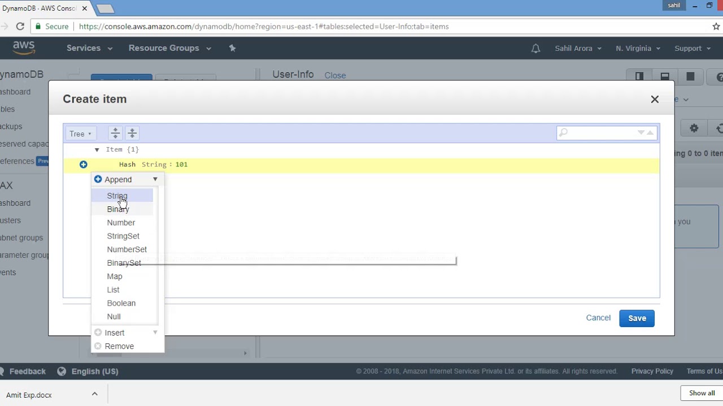Open the Insert submenu arrow
The image size is (723, 406).
[x=155, y=333]
